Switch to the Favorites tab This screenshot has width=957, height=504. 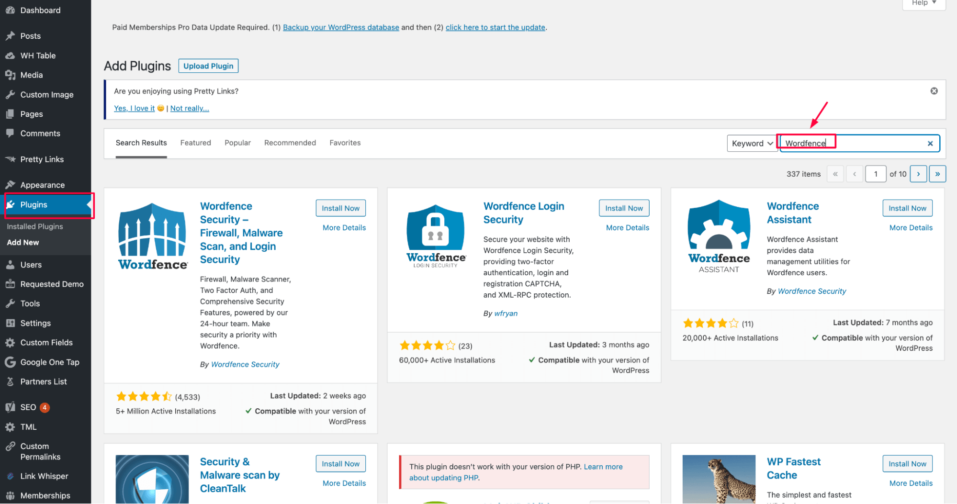coord(345,143)
